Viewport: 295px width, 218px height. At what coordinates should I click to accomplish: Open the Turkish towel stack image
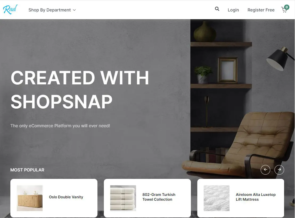tap(123, 198)
